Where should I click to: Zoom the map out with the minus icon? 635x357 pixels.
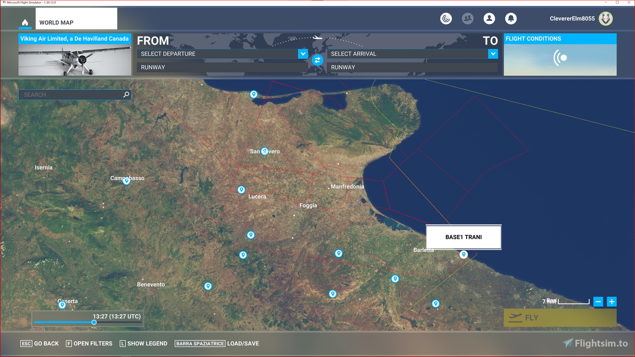598,301
